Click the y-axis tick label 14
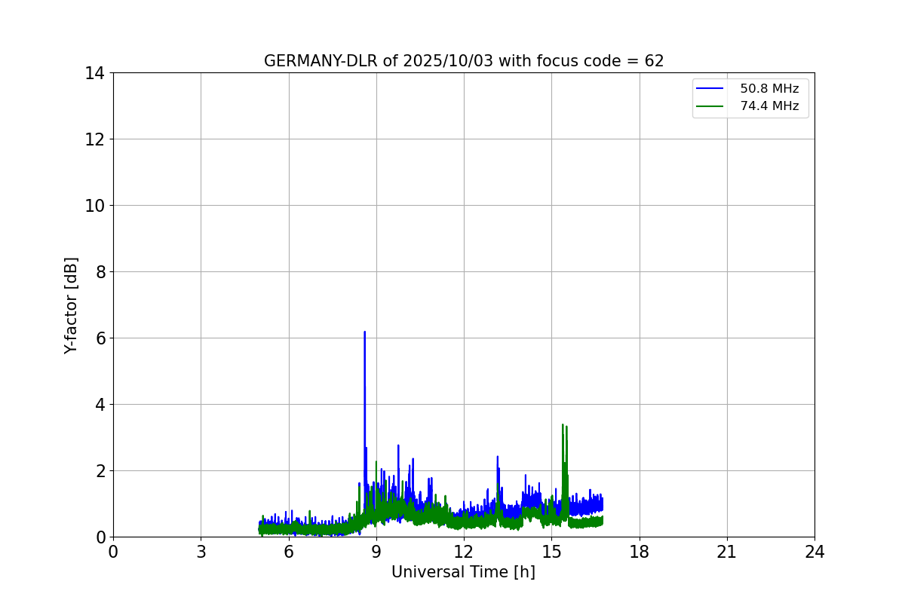 pos(94,73)
